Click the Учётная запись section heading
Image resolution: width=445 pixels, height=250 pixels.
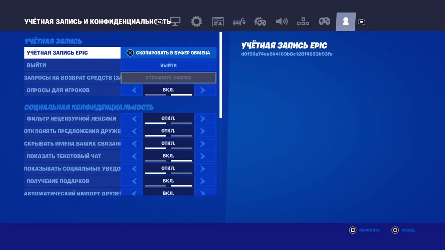click(x=53, y=41)
